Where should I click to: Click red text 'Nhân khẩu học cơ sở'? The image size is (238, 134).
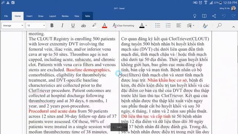pyautogui.click(x=167, y=80)
